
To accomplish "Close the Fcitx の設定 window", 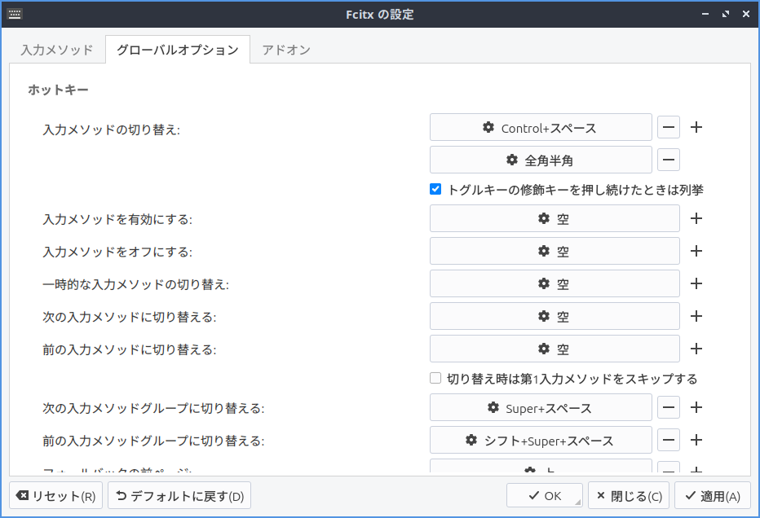I will point(746,14).
